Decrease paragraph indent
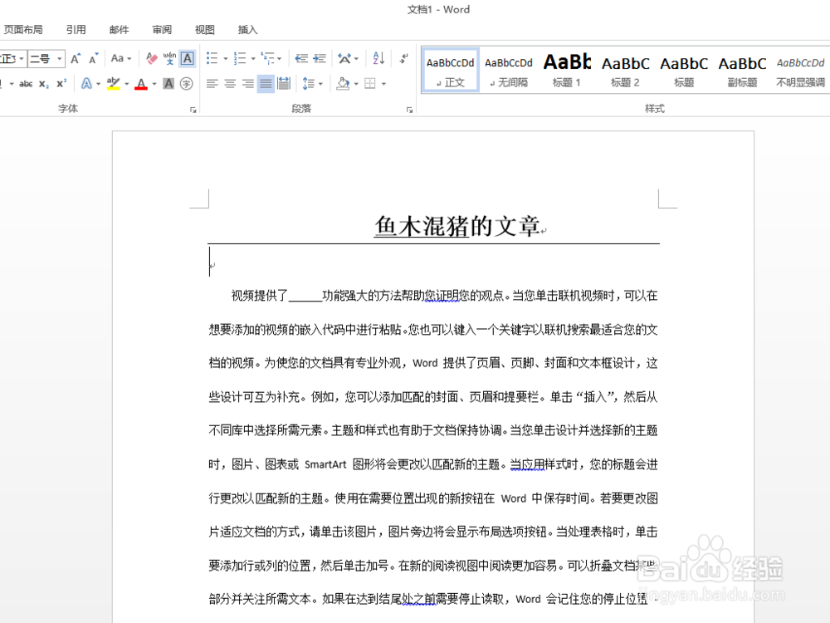The width and height of the screenshot is (830, 623). tap(302, 58)
